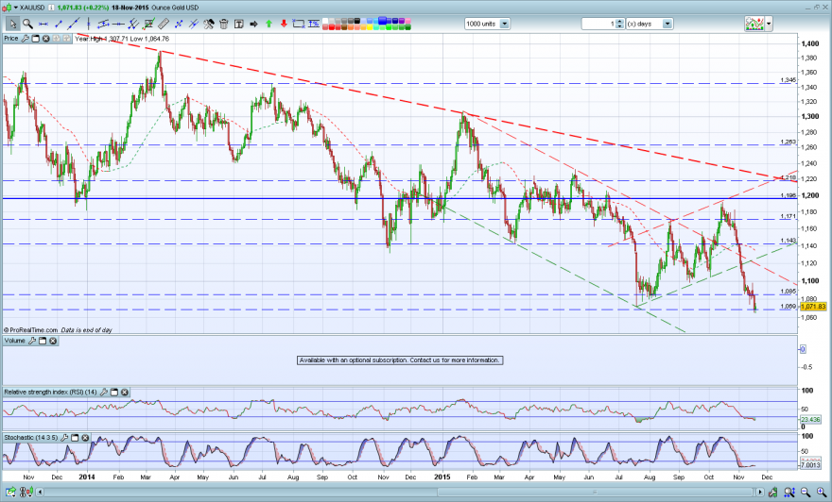
Task: Insert a red down arrow marker
Action: (284, 24)
